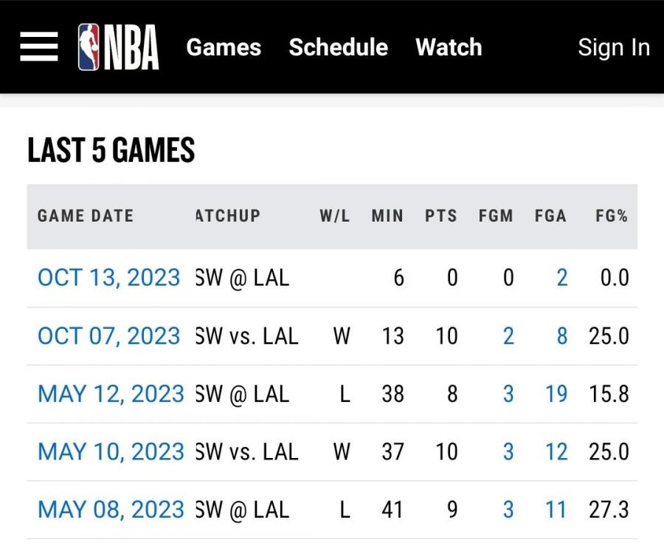Click the NBA logo

tap(119, 47)
